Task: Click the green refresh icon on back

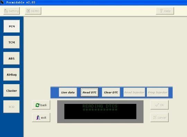Action: point(37,105)
